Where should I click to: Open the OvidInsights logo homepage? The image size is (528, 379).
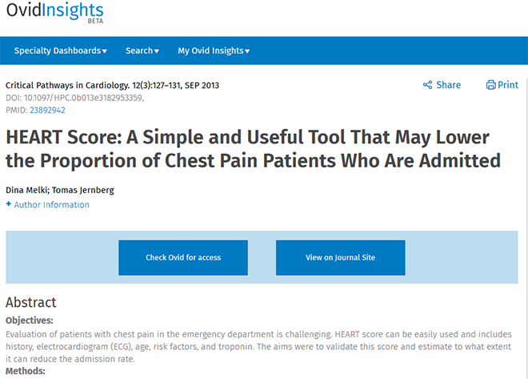tap(55, 12)
